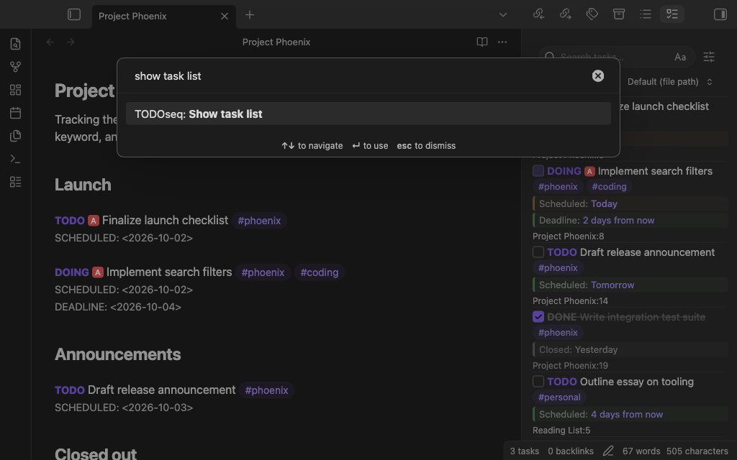
Task: Navigate back in note history
Action: pyautogui.click(x=50, y=42)
